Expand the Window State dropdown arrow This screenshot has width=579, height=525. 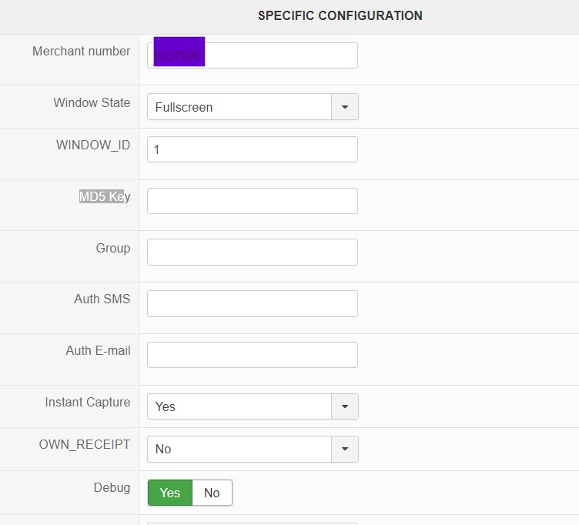345,107
